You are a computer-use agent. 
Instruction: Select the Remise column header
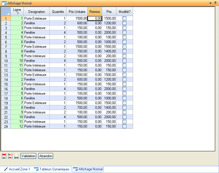(x=95, y=12)
